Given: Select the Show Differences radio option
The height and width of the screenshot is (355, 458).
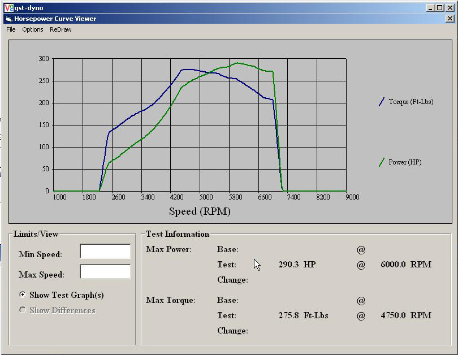Looking at the screenshot, I should point(23,310).
